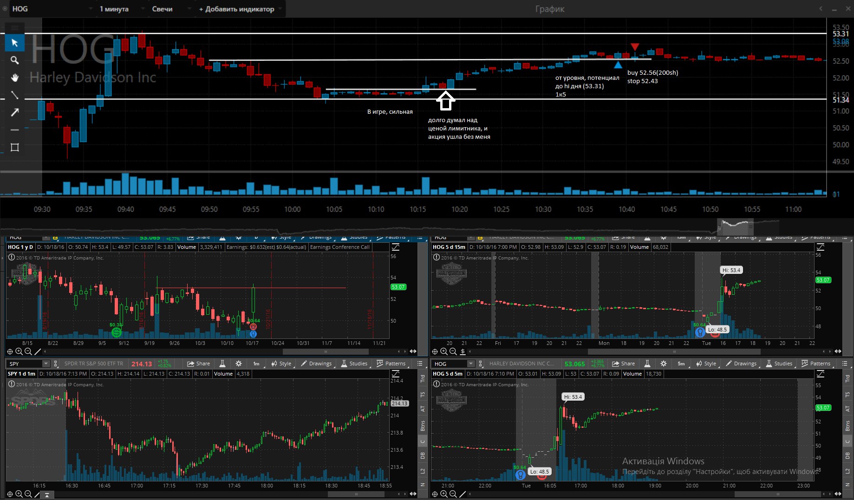This screenshot has width=854, height=500.
Task: Open the Btns side tab of SPY chart
Action: (x=423, y=426)
